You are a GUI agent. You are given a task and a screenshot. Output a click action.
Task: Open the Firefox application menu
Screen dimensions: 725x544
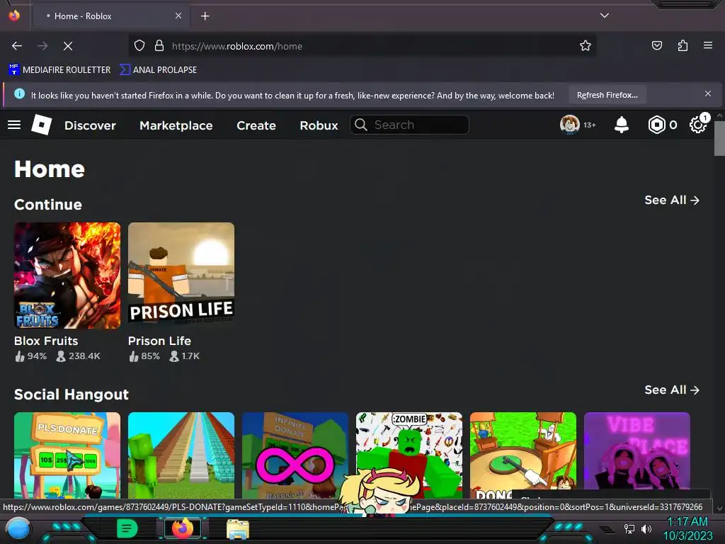click(708, 45)
